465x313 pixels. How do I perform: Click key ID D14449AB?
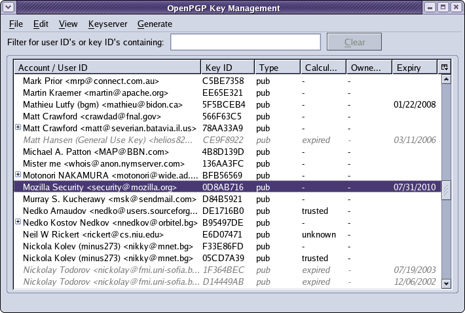point(223,282)
